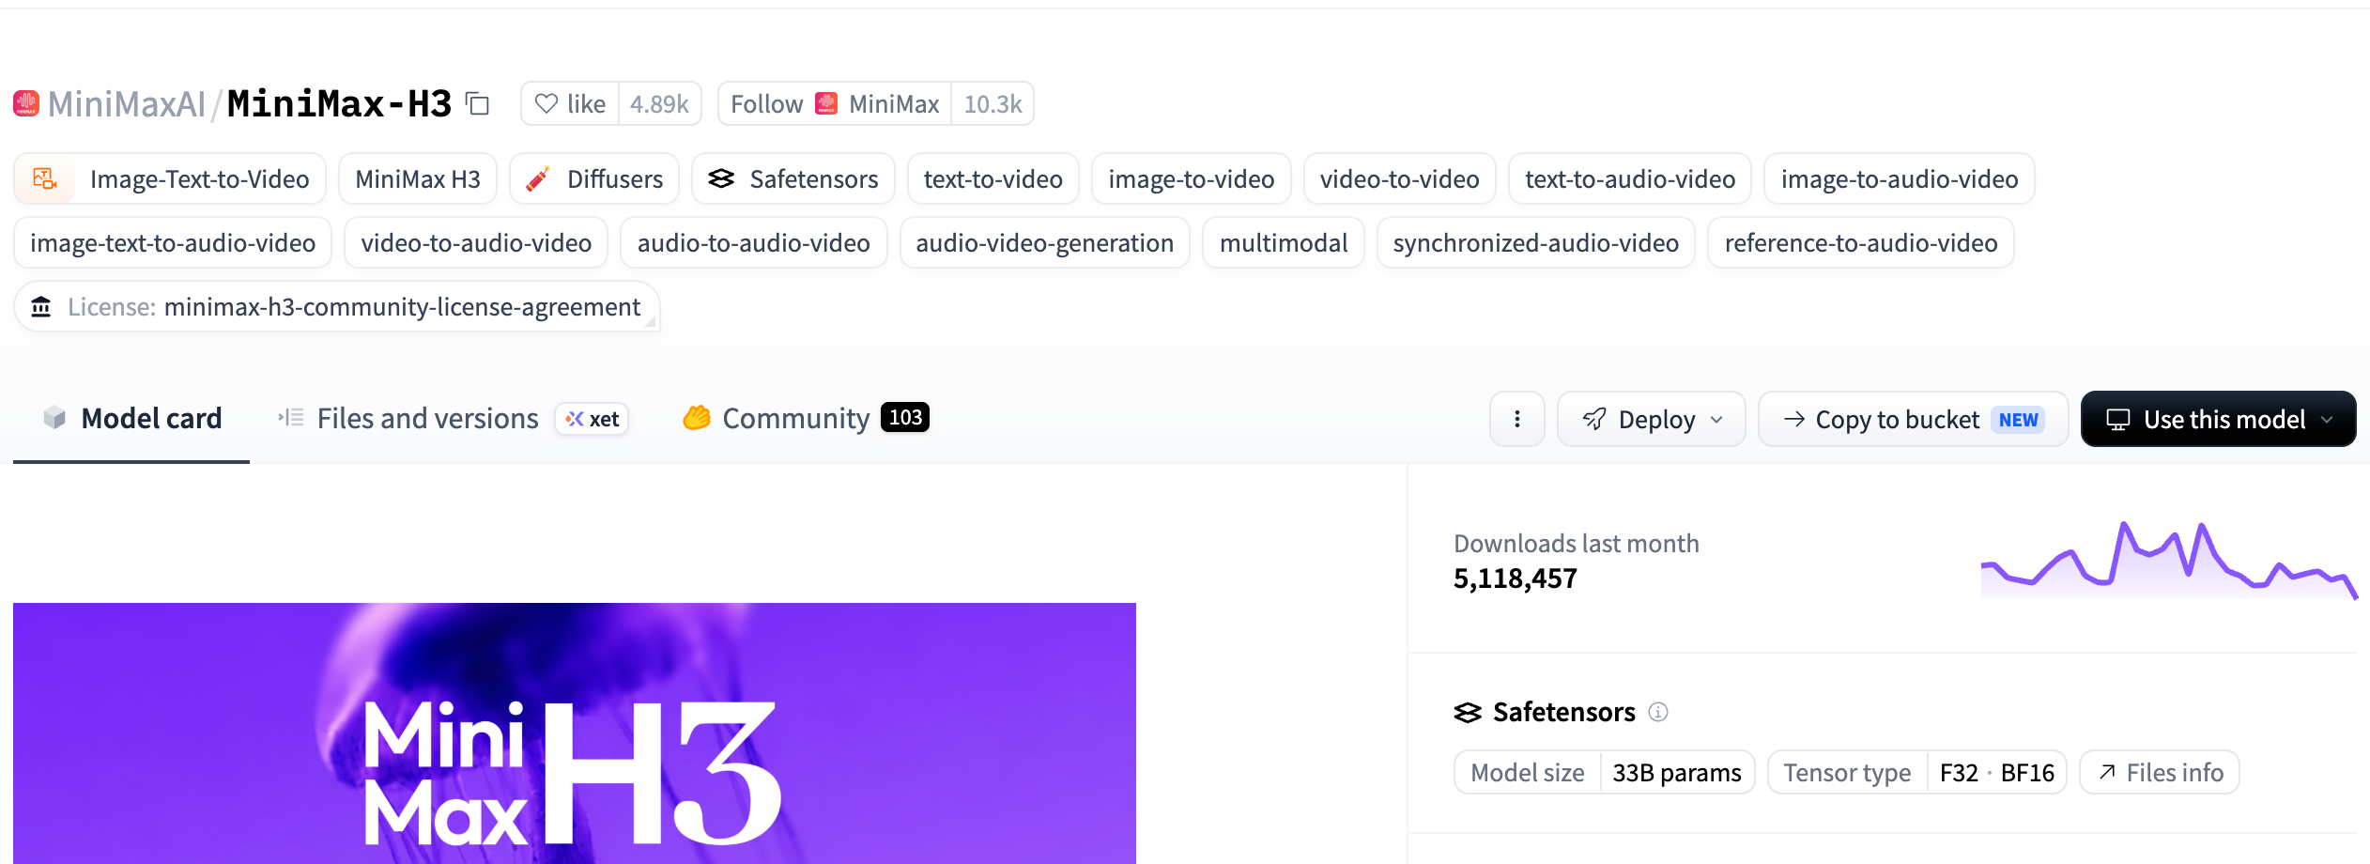The image size is (2370, 864).
Task: Like the MiniMax-H3 model
Action: pyautogui.click(x=570, y=103)
